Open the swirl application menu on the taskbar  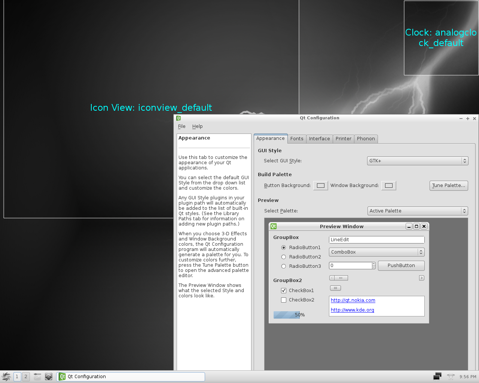click(x=6, y=377)
